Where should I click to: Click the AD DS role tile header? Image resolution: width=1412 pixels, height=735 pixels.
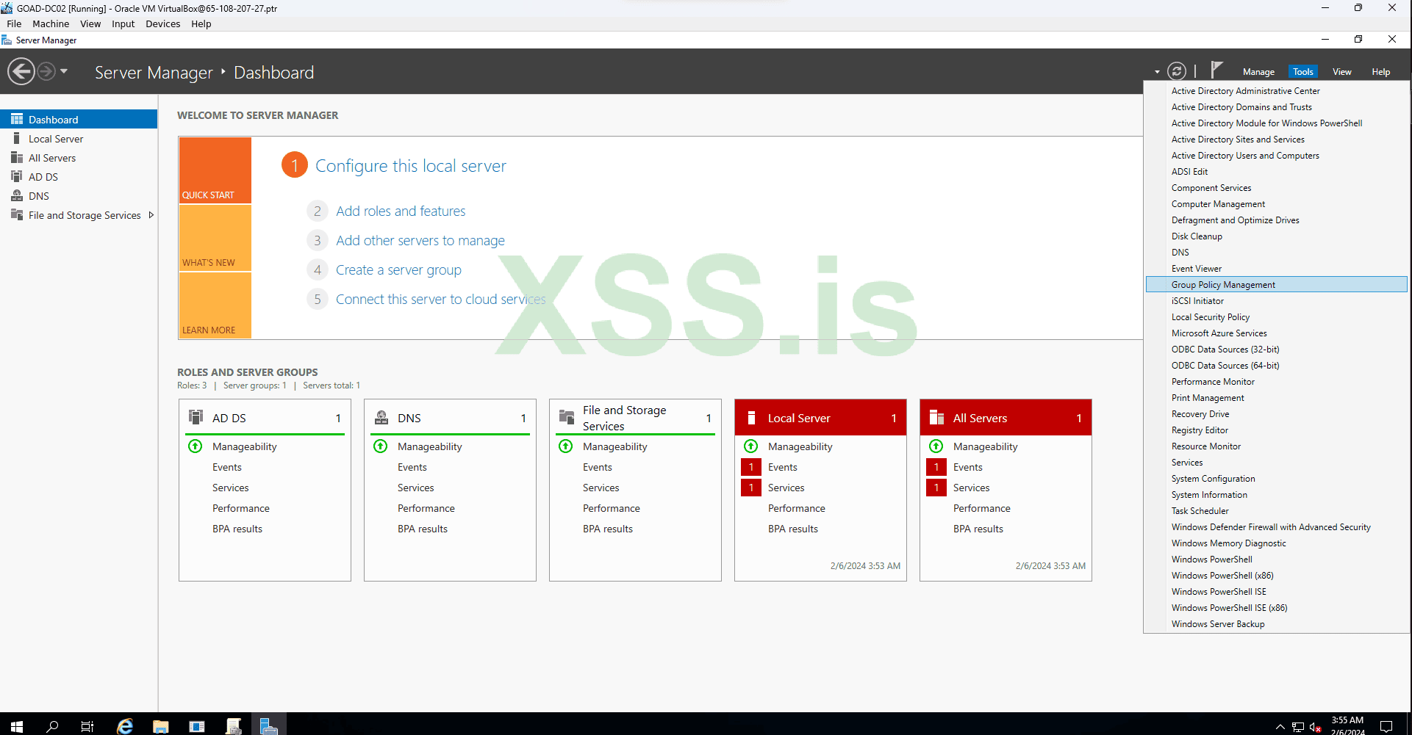pyautogui.click(x=265, y=418)
